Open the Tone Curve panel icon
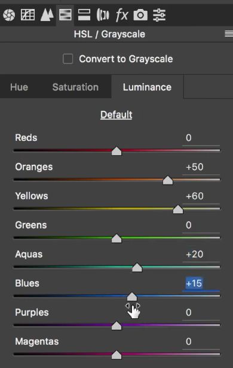This screenshot has height=368, width=233. pos(28,15)
